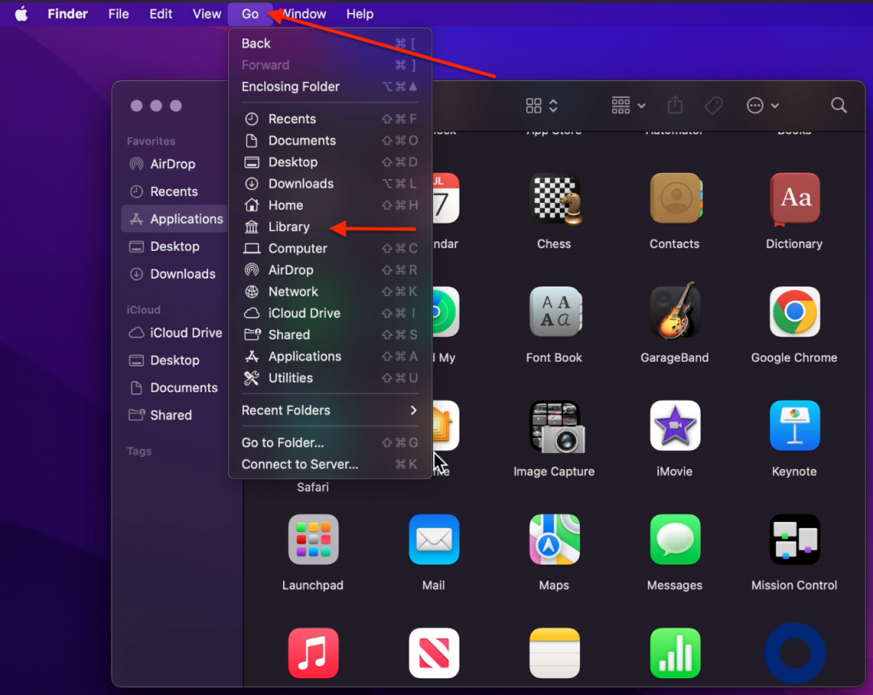Select iCloud Drive in the sidebar
Image resolution: width=873 pixels, height=695 pixels.
click(174, 333)
